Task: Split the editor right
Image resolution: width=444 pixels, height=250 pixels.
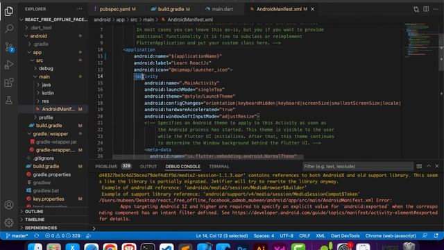Action: (x=426, y=9)
